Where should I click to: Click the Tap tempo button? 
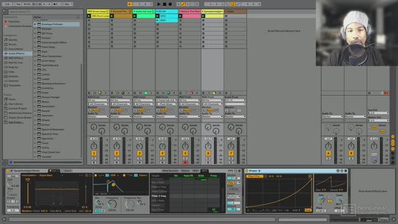18,4
